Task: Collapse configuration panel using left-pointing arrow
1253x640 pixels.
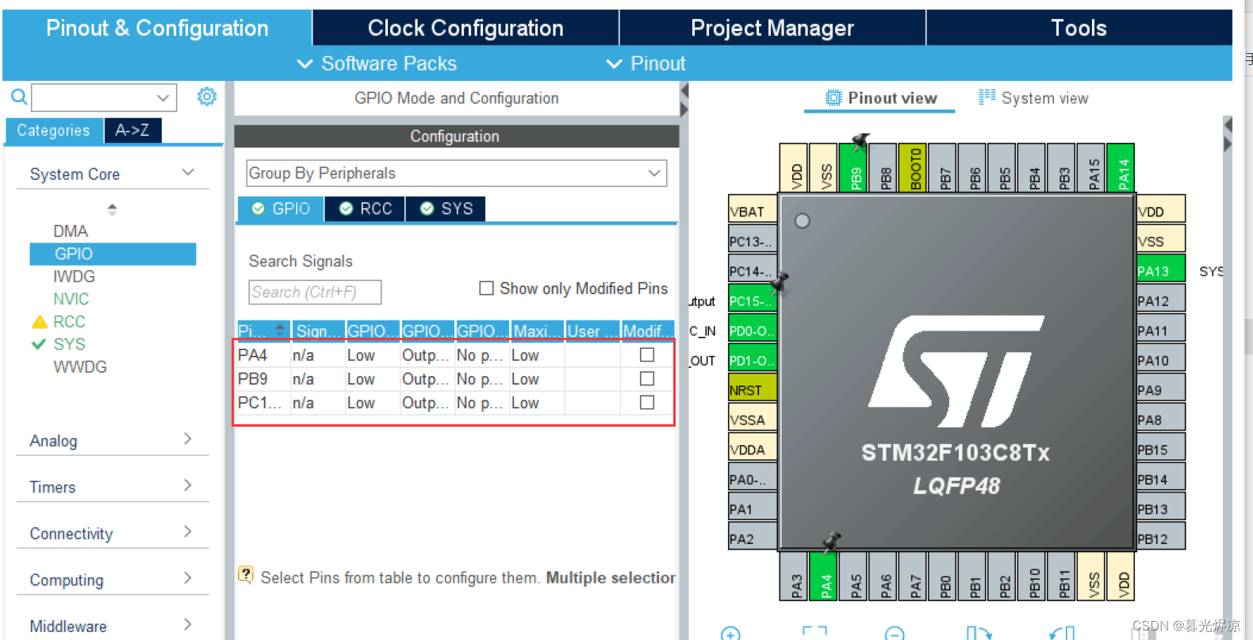Action: point(684,91)
